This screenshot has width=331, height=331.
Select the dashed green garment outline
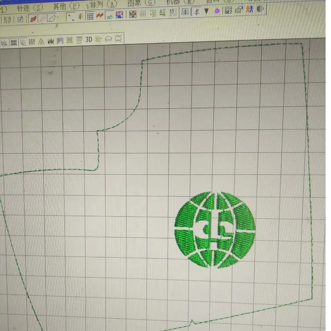156,187
